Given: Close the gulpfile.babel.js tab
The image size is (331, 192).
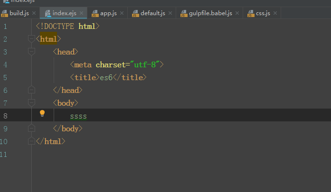Looking at the screenshot, I should pyautogui.click(x=237, y=13).
